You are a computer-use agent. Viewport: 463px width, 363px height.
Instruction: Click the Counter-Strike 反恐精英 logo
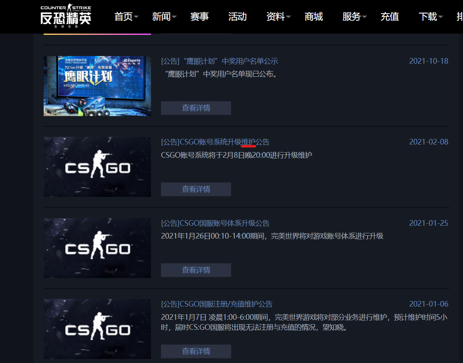(66, 16)
